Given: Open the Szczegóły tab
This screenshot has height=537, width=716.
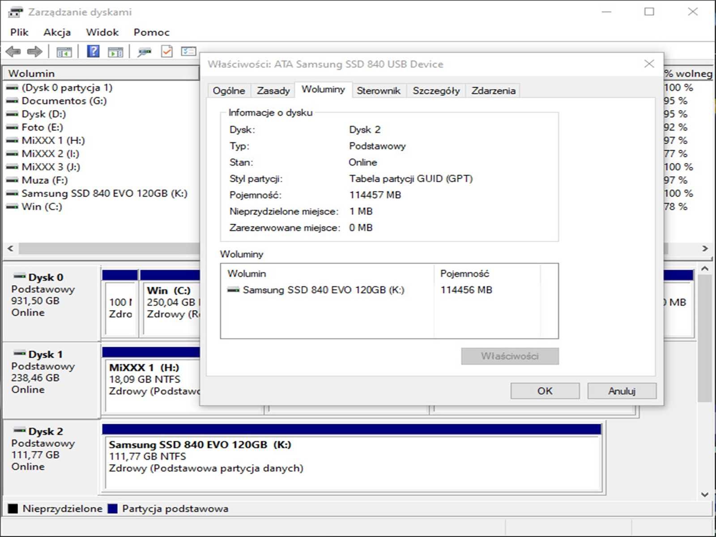Looking at the screenshot, I should pyautogui.click(x=436, y=91).
